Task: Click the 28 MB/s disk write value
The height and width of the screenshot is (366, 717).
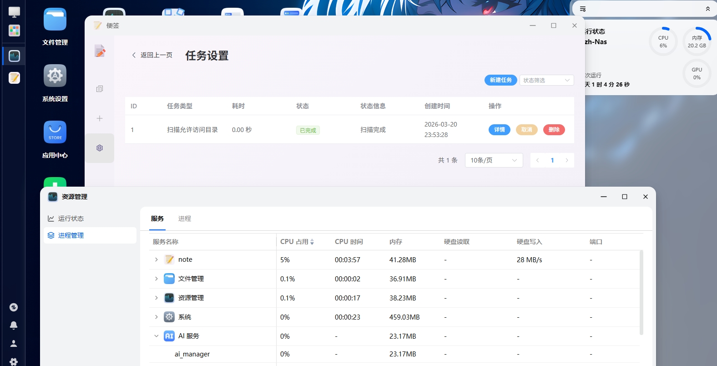Action: tap(530, 260)
